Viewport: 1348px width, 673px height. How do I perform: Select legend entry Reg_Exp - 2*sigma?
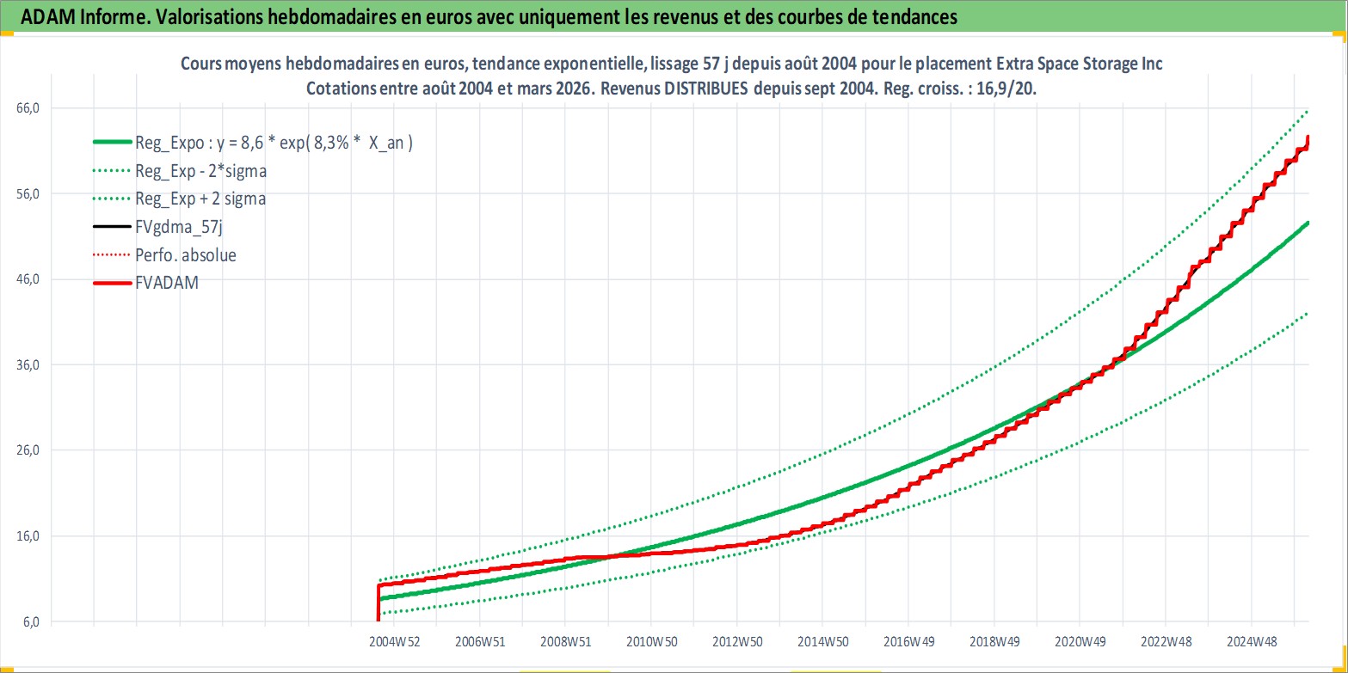[x=201, y=171]
